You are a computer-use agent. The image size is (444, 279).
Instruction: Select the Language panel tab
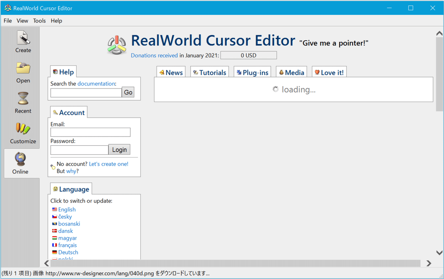pyautogui.click(x=71, y=189)
